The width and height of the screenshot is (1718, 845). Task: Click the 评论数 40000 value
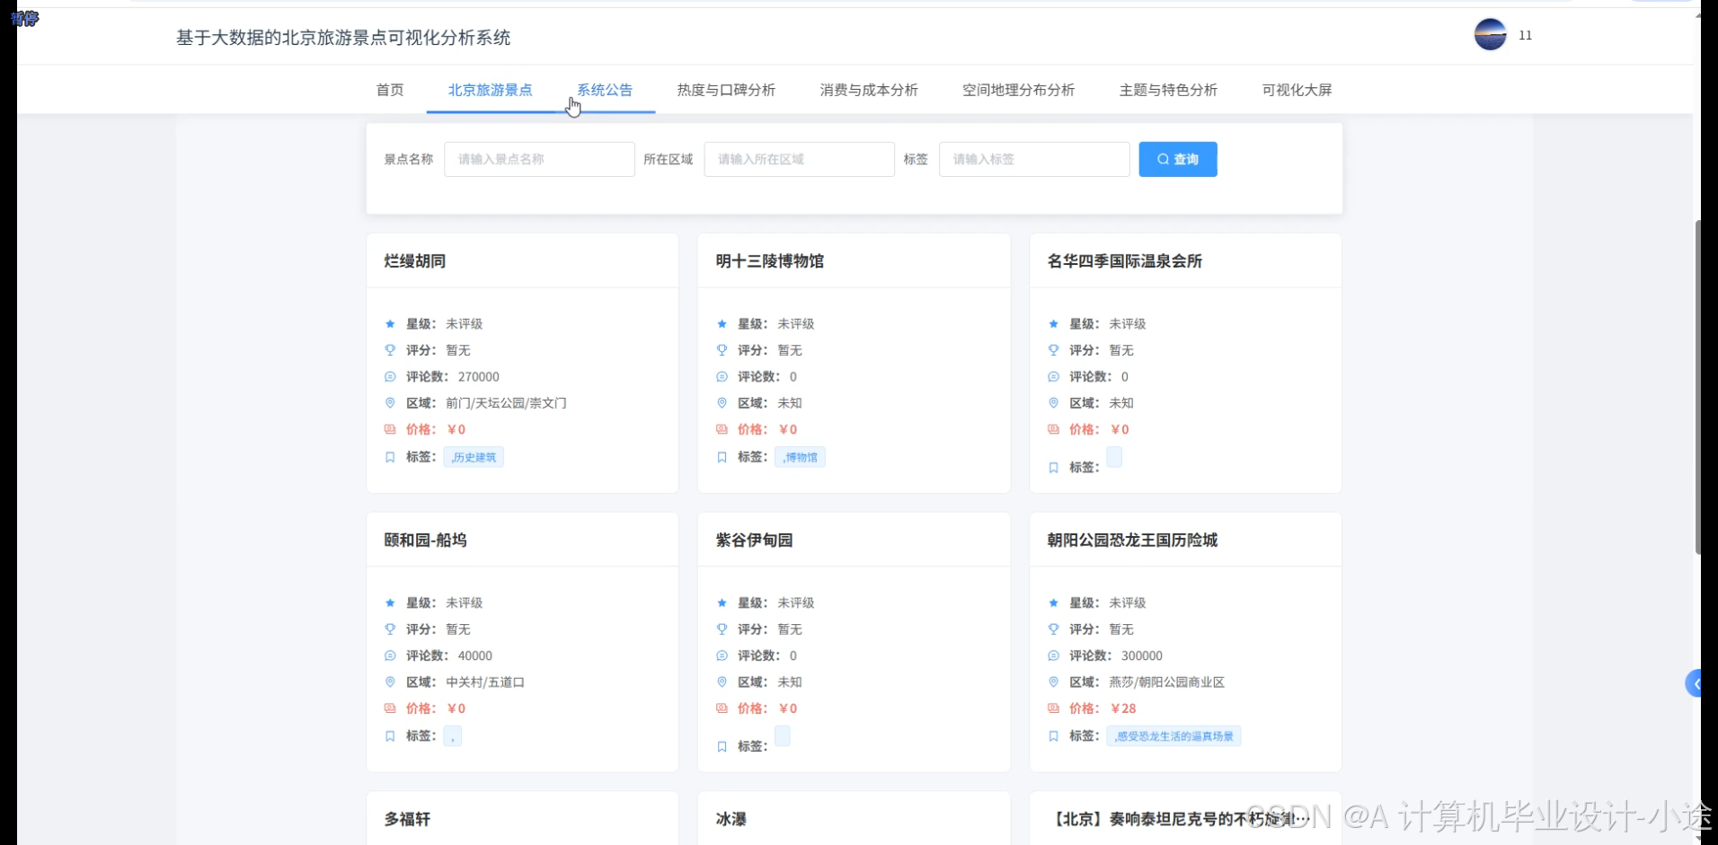pos(474,656)
